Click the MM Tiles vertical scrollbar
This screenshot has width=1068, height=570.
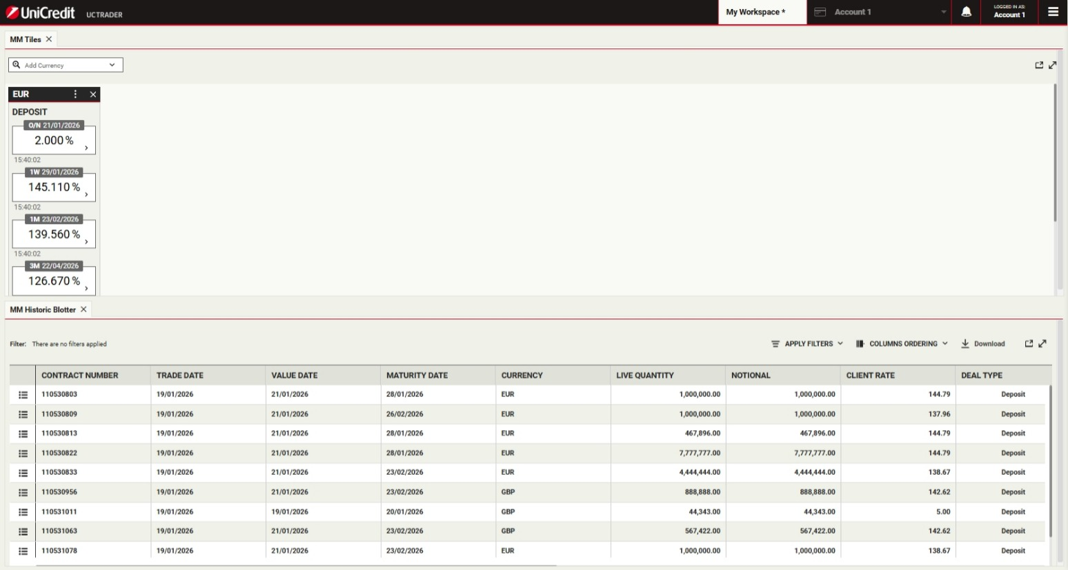tap(1055, 153)
